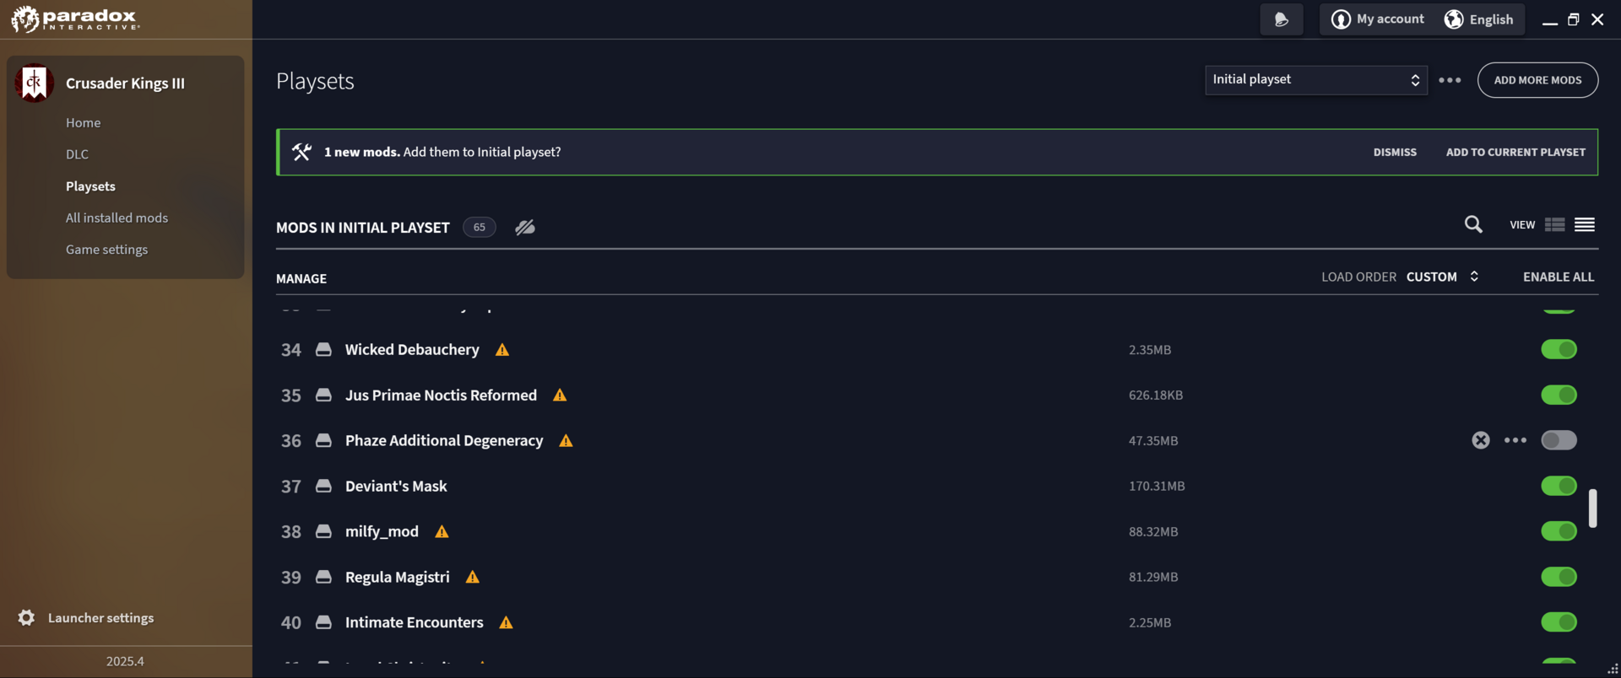Open the notifications icon in top bar
The width and height of the screenshot is (1621, 678).
point(1282,19)
